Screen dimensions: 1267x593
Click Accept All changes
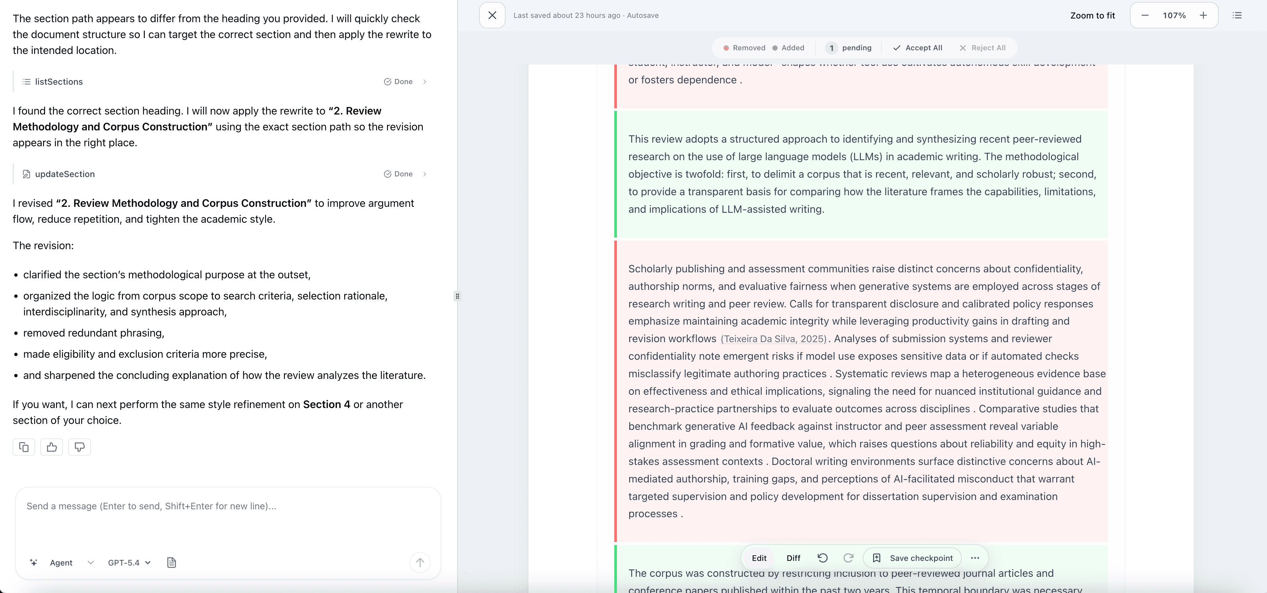pyautogui.click(x=918, y=48)
